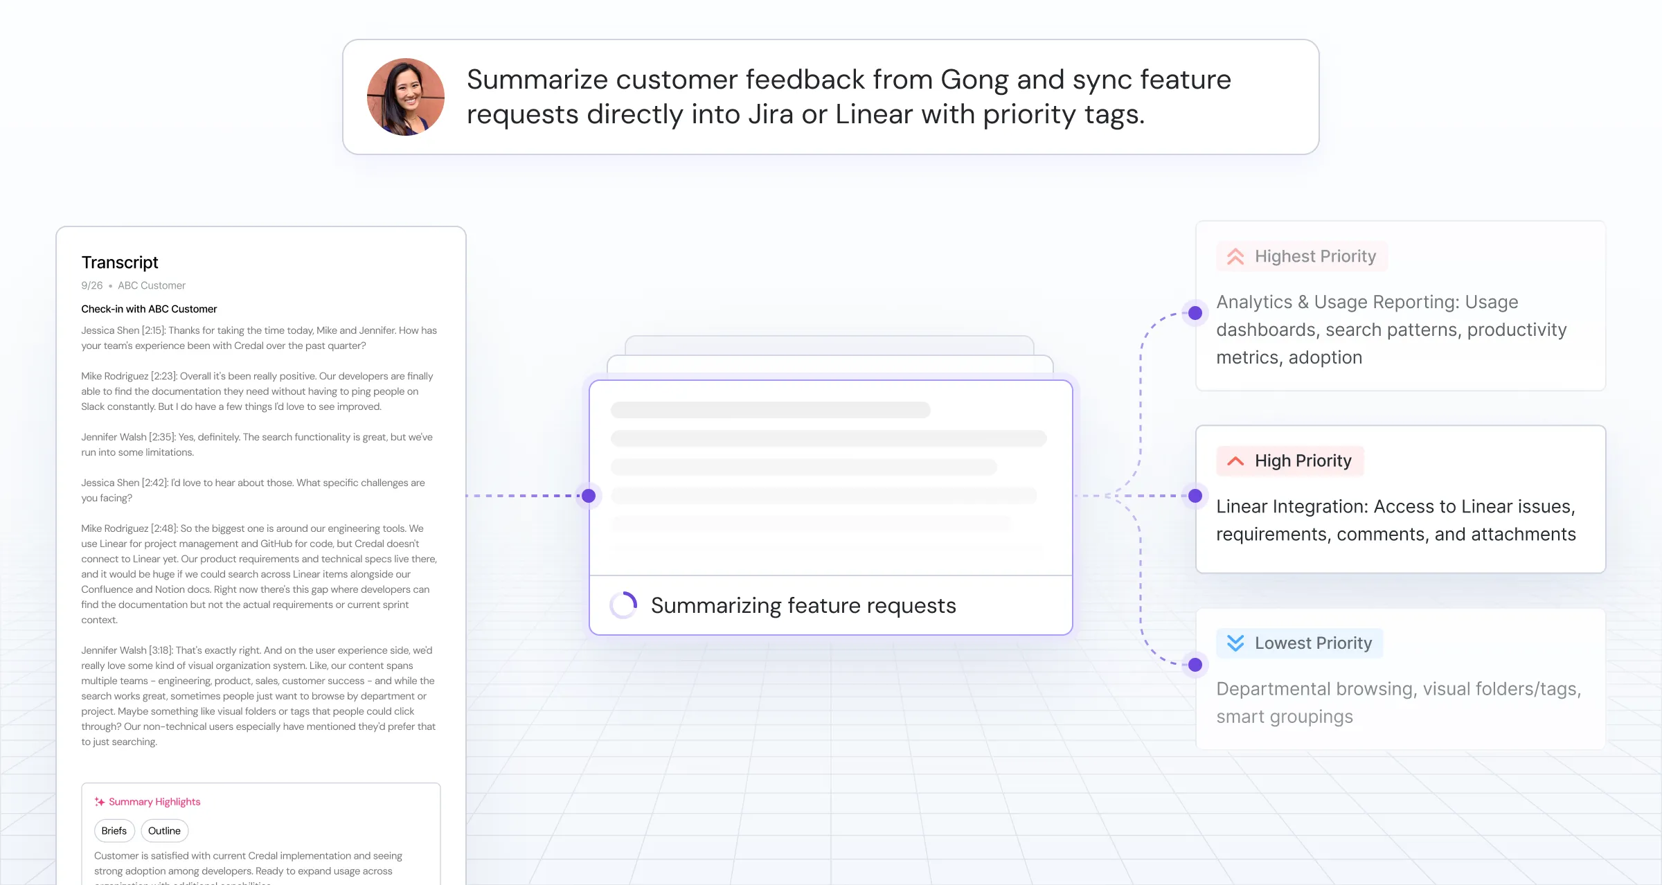Click the Lowest Priority tag label

coord(1313,643)
